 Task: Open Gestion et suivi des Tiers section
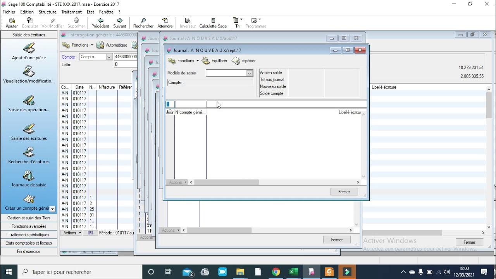[x=29, y=218]
